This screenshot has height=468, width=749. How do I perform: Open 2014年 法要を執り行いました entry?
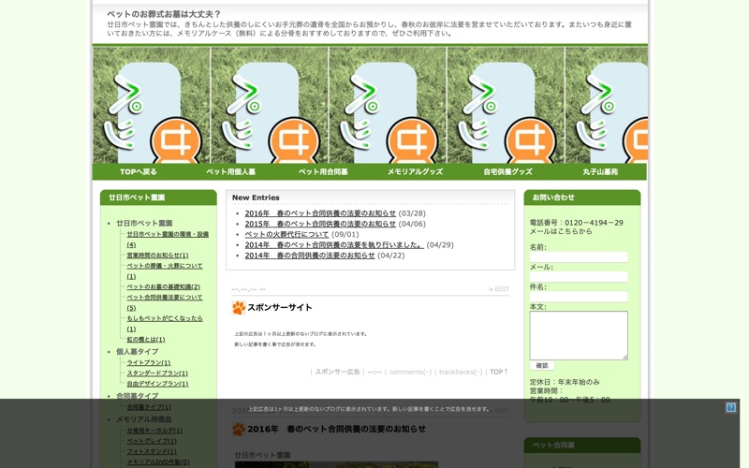pos(334,245)
